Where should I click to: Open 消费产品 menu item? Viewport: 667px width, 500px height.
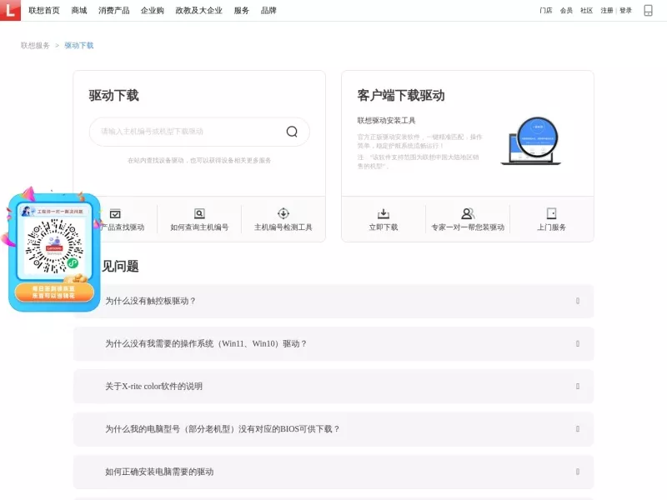pos(113,10)
